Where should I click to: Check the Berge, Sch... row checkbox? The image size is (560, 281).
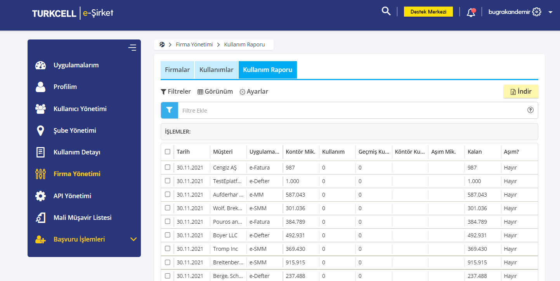tap(168, 276)
